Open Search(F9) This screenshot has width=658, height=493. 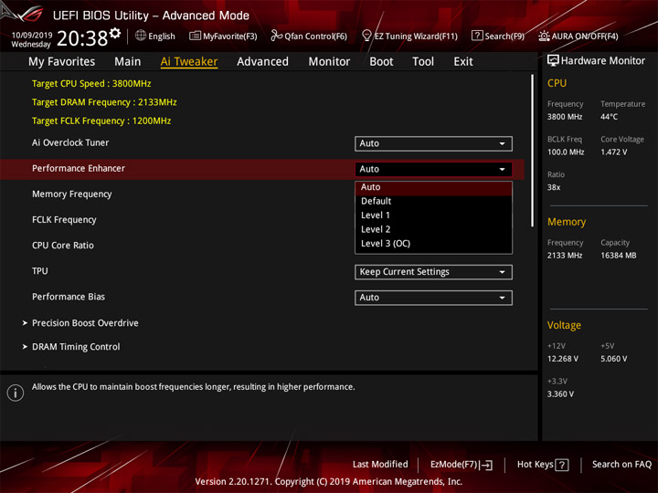[x=498, y=36]
